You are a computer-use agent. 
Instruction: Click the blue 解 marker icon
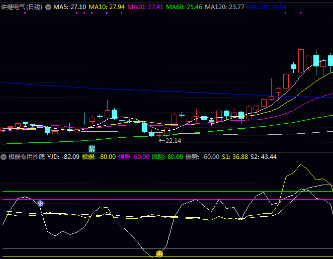pos(92,148)
